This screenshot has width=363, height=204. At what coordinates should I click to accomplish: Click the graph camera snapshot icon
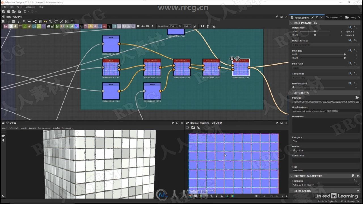point(14,21)
